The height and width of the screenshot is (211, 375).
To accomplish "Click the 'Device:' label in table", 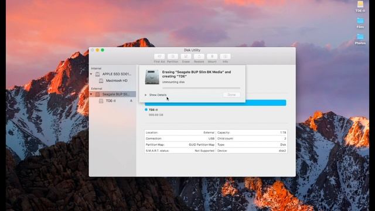I will 222,151.
